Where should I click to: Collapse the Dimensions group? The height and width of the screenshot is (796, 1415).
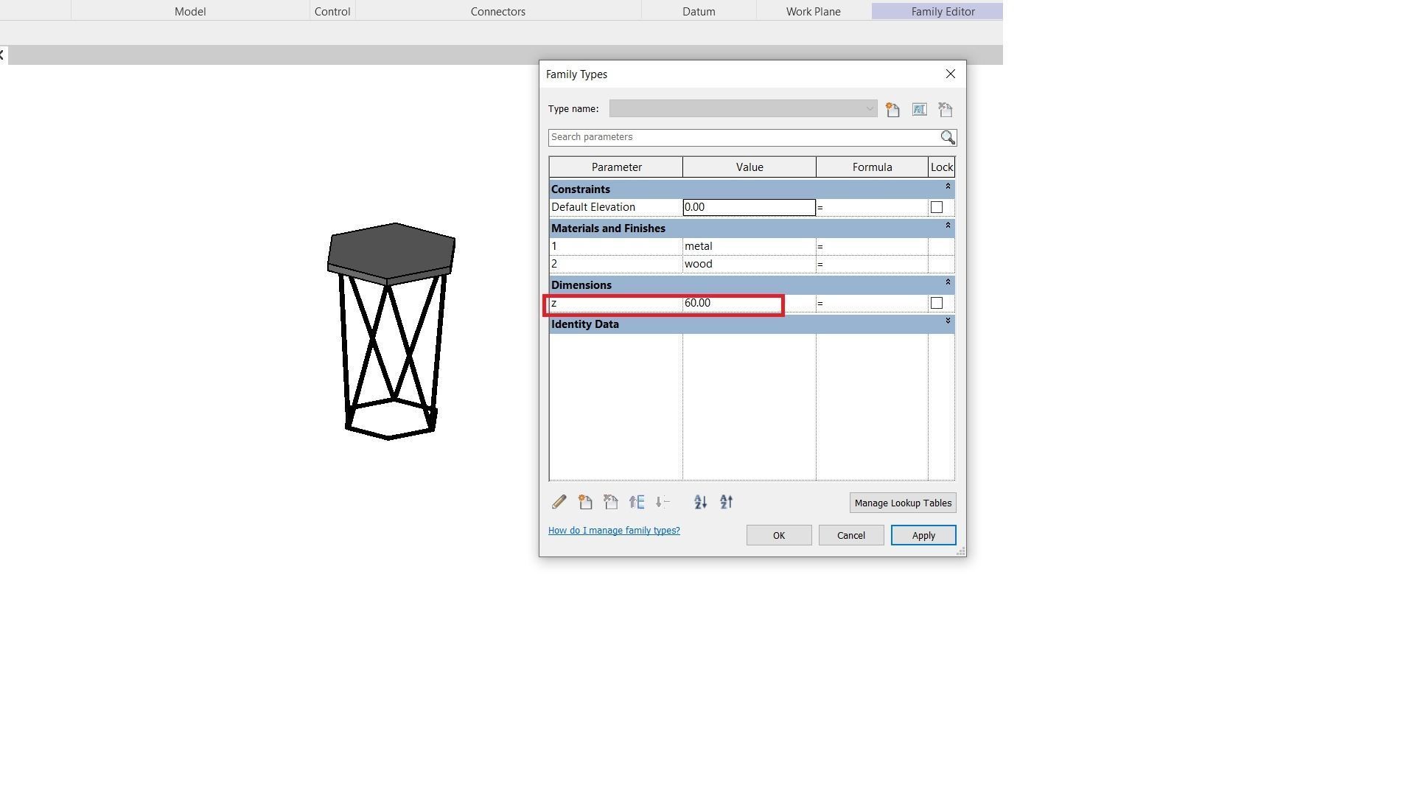(x=948, y=282)
